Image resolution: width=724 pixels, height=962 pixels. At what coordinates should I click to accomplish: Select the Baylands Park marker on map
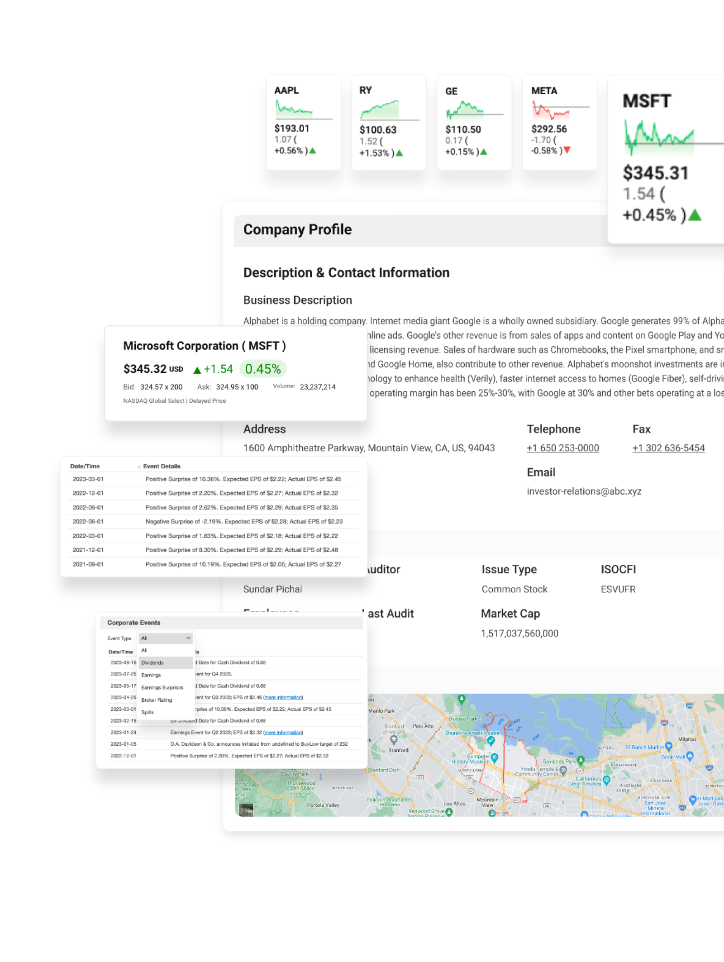click(x=581, y=760)
